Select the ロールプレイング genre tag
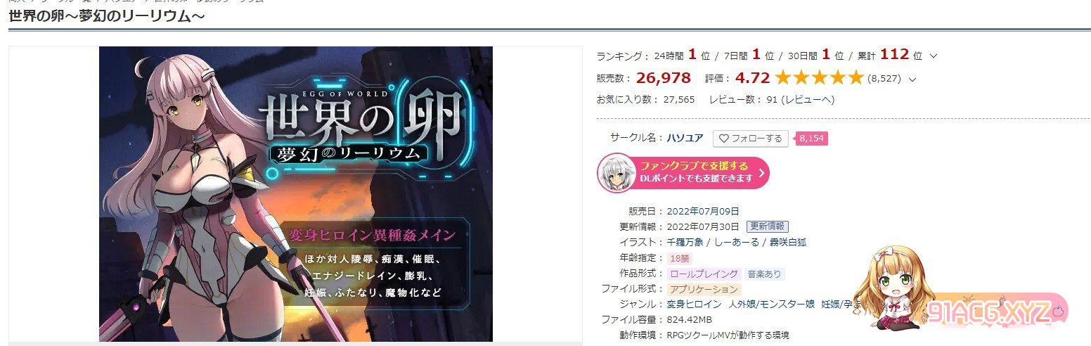Screen dimensions: 1091x346 point(704,274)
